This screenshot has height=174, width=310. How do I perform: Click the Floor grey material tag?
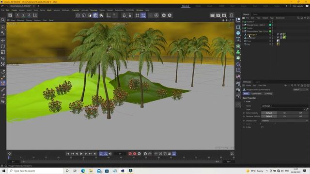tap(278, 41)
